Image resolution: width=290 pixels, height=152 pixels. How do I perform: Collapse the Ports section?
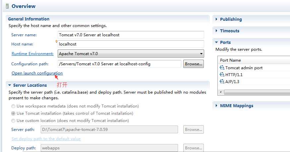(216, 42)
